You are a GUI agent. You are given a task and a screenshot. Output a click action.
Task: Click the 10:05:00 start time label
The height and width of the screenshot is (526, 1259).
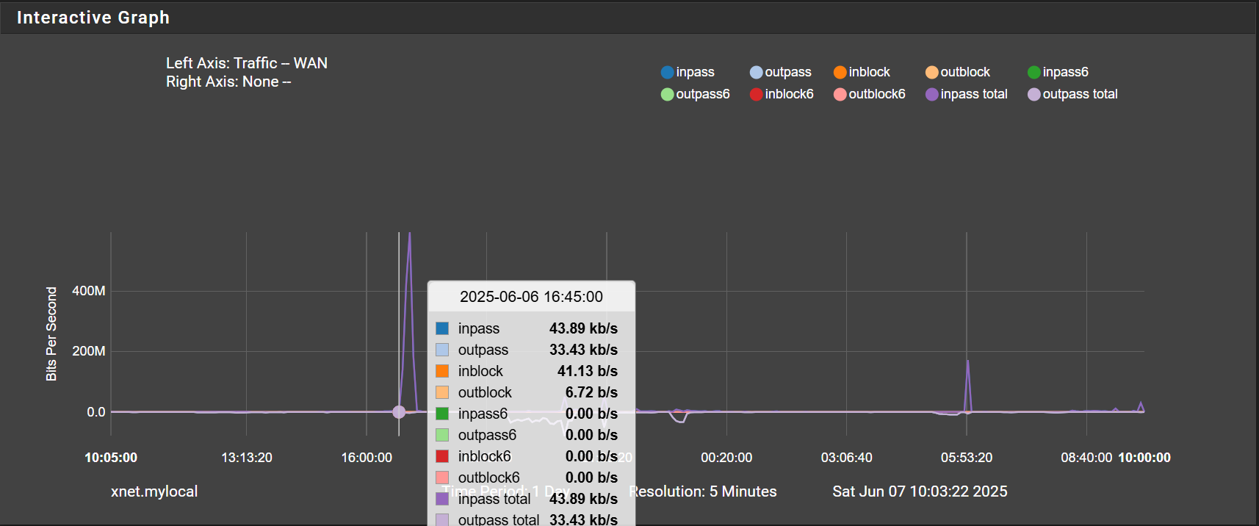click(111, 458)
